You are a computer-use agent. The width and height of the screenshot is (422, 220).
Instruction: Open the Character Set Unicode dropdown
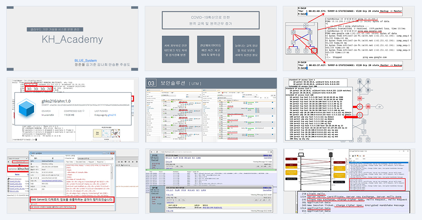coord(95,158)
